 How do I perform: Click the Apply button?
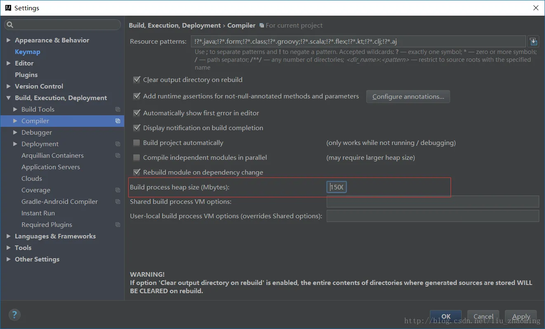tap(521, 317)
